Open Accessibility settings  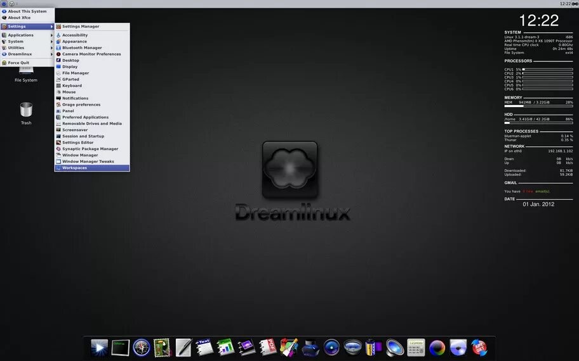[92, 35]
